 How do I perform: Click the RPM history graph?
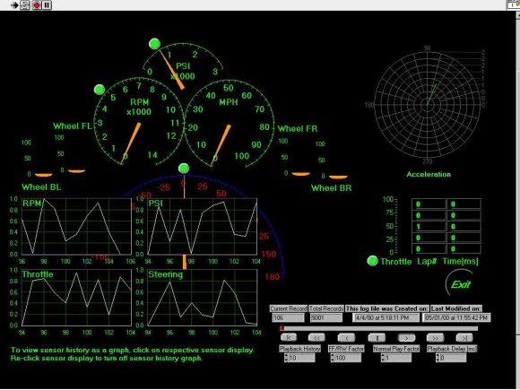click(76, 227)
